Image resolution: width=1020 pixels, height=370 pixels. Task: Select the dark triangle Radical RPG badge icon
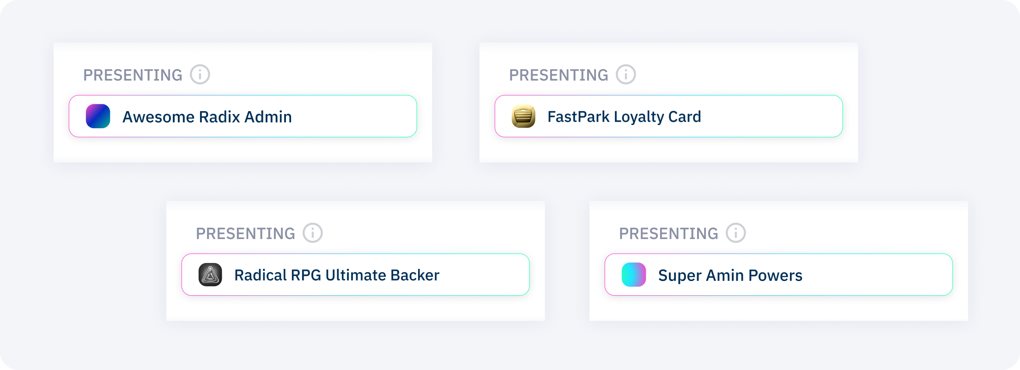210,275
